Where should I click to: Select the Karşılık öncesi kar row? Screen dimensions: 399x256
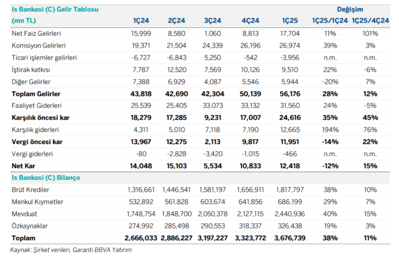tap(40, 117)
